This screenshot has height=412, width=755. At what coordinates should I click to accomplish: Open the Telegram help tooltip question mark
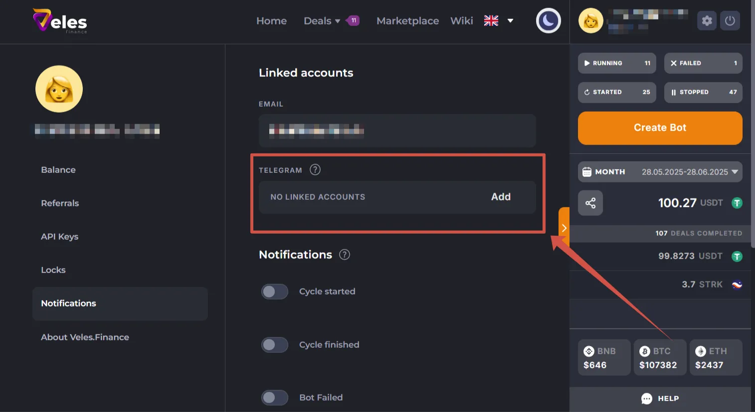click(315, 170)
